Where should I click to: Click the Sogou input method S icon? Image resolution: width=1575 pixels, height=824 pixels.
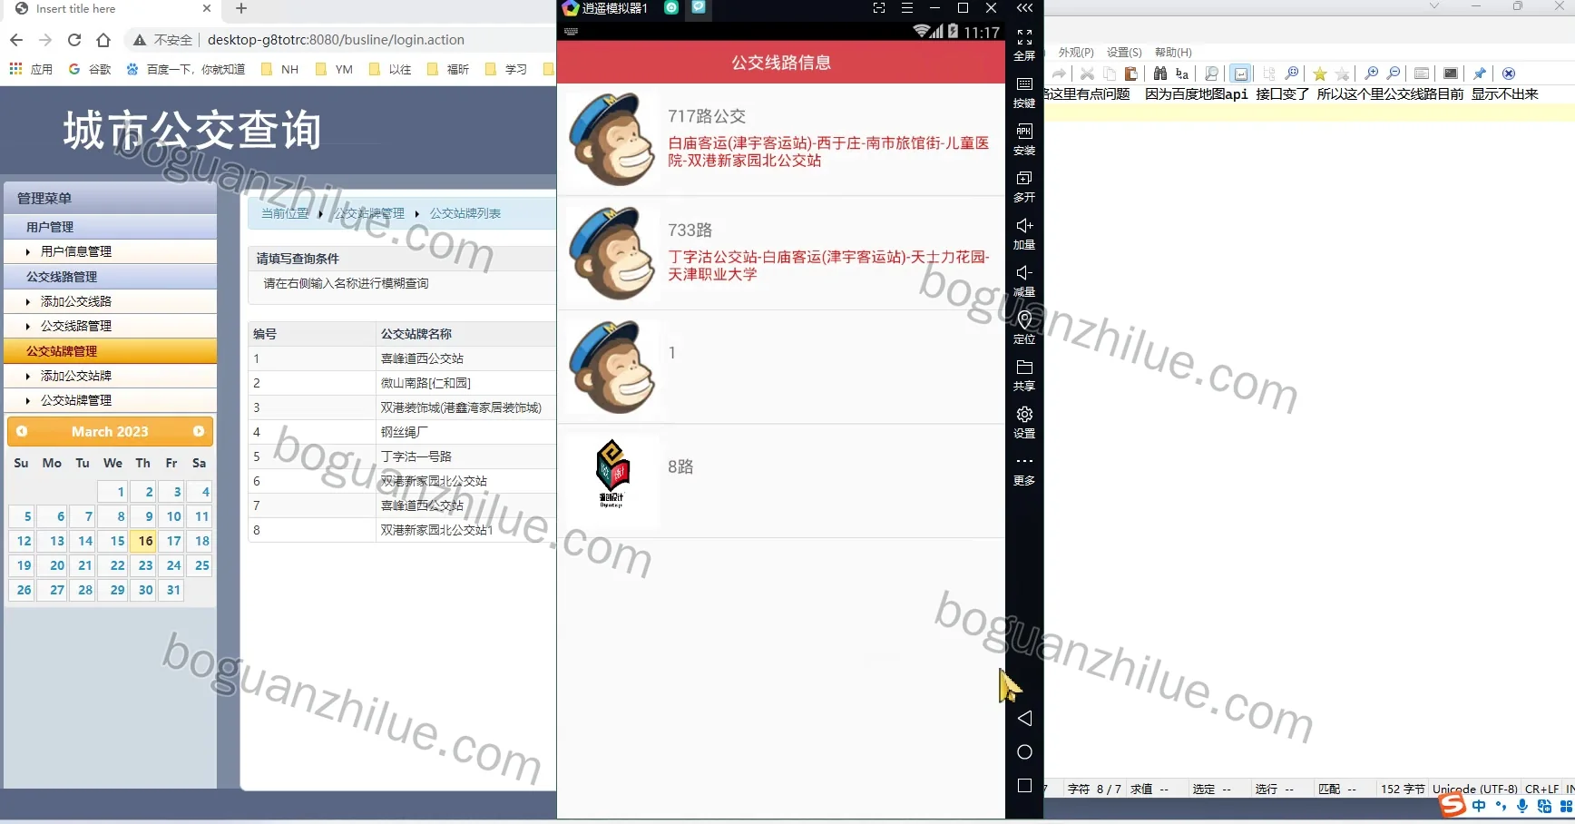pos(1453,805)
